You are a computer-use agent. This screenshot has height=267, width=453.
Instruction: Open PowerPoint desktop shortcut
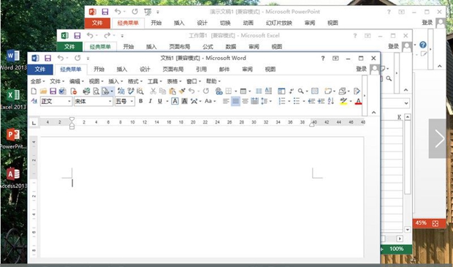[13, 139]
